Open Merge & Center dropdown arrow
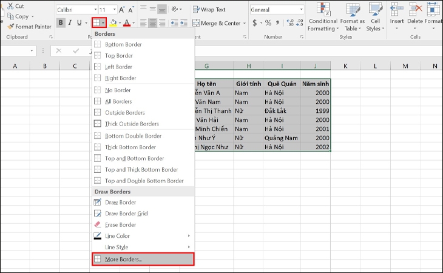 pos(245,23)
